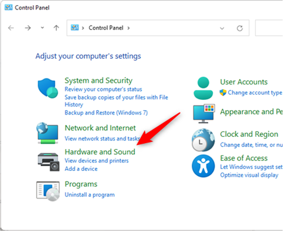Open the User Accounts person icon

tap(203, 88)
